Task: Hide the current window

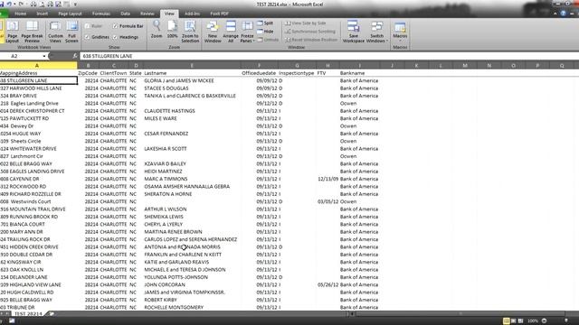Action: (265, 32)
